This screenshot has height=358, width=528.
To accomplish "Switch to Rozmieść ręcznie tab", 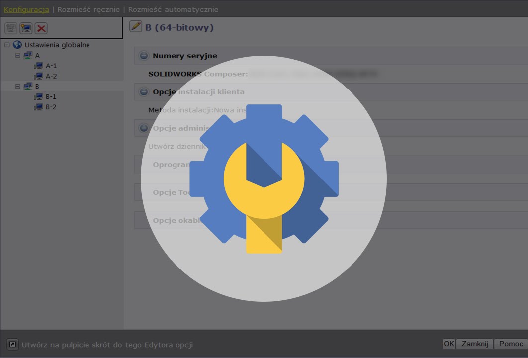I will point(88,9).
